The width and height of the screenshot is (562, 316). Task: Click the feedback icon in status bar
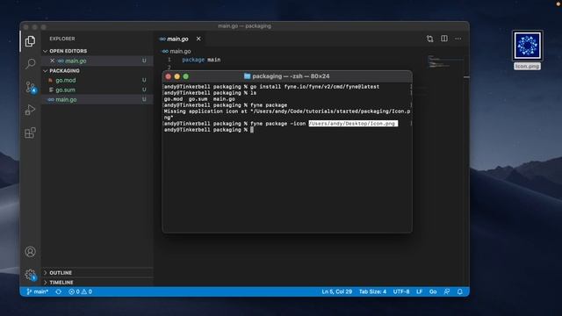pos(447,291)
